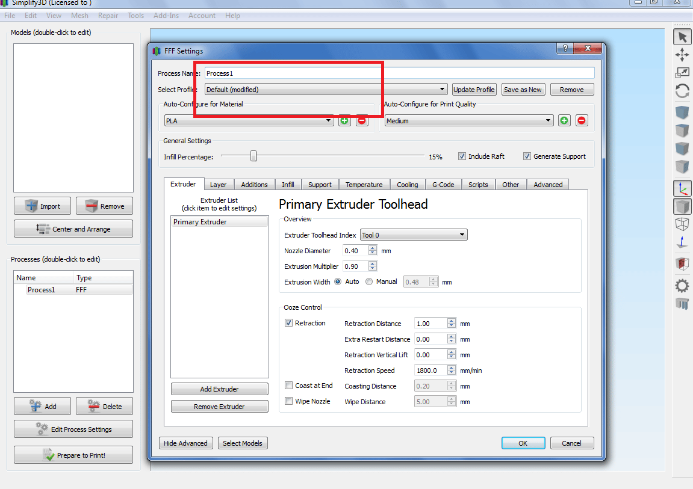Viewport: 693px width, 489px height.
Task: Click the Retraction Speed spinner arrows
Action: (451, 371)
